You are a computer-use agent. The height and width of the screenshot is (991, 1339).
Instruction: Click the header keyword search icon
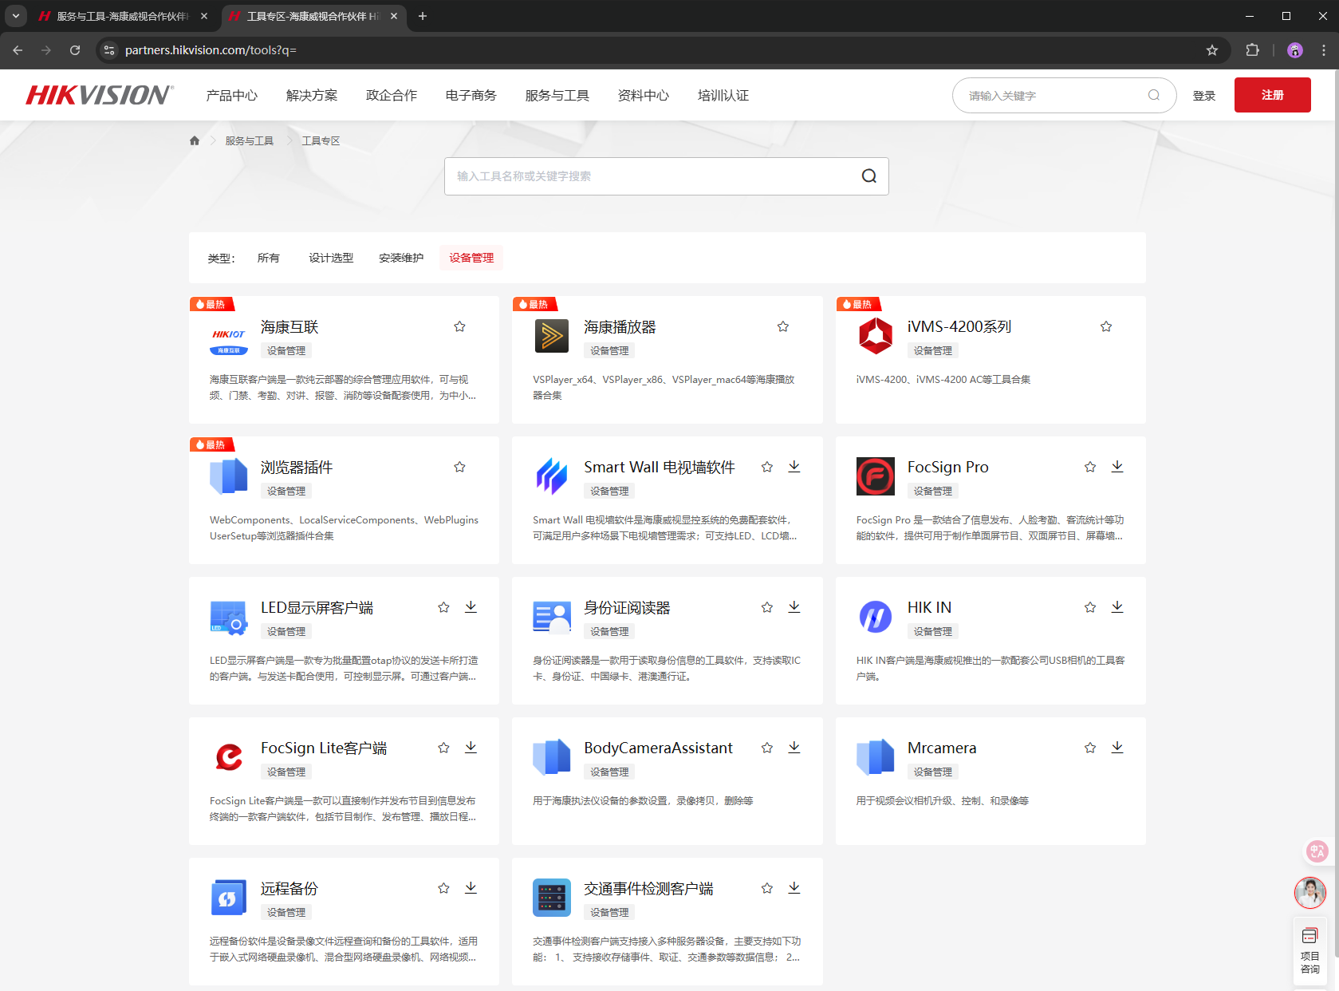[1154, 95]
